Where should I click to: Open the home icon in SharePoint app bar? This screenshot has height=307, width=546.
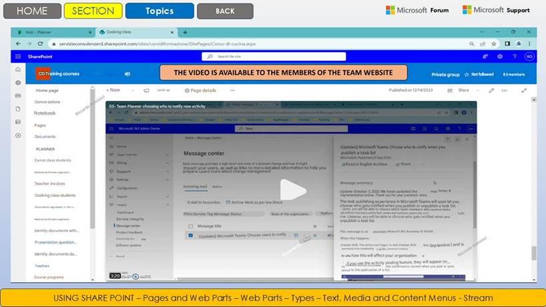point(18,69)
